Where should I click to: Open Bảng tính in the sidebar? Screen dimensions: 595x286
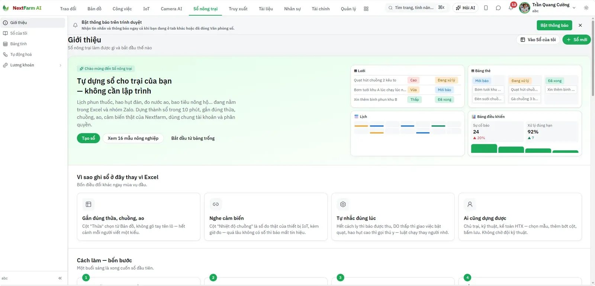click(x=33, y=44)
